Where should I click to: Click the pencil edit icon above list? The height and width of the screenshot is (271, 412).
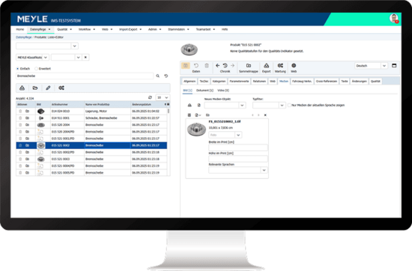pos(48,88)
